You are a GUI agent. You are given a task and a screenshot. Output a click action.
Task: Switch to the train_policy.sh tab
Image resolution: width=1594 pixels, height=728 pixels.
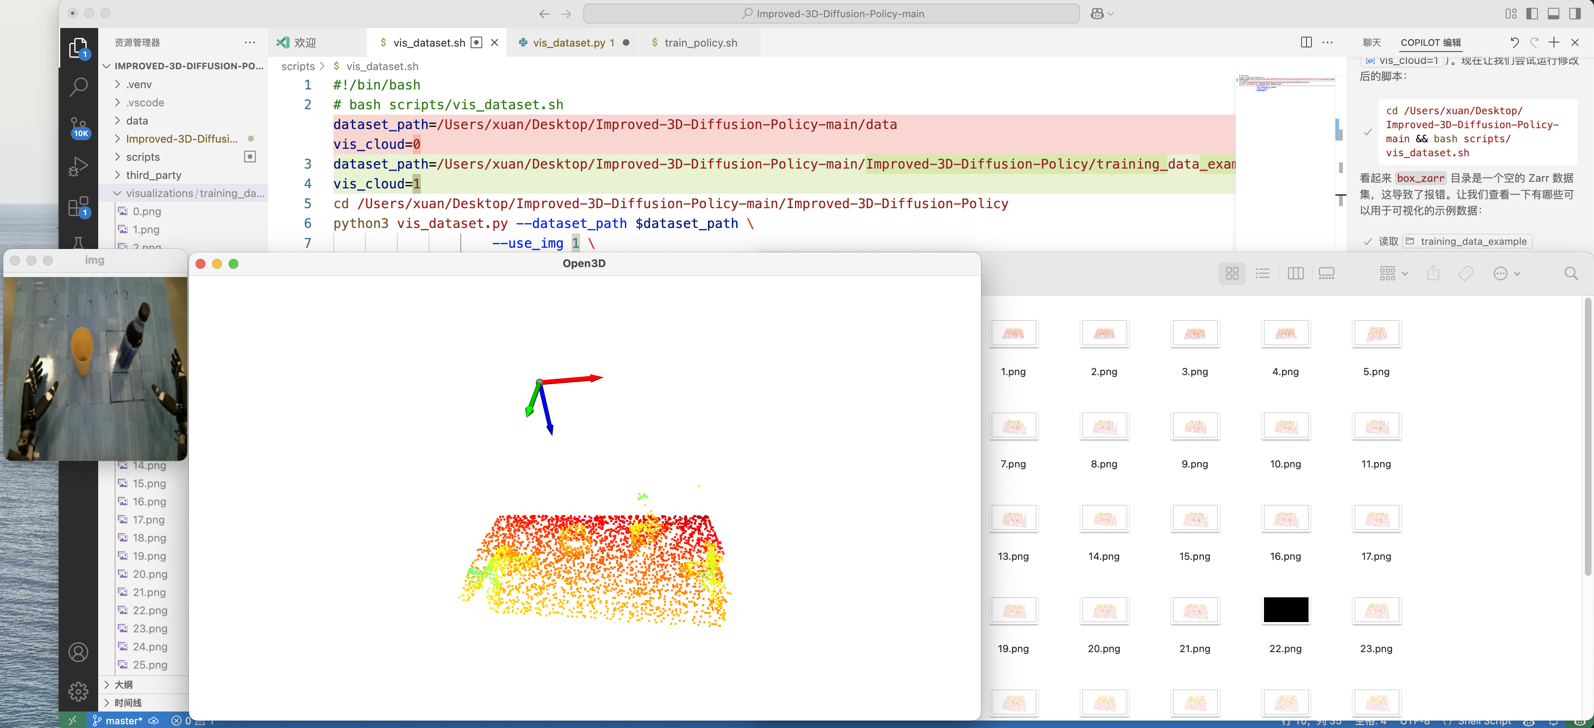tap(700, 43)
